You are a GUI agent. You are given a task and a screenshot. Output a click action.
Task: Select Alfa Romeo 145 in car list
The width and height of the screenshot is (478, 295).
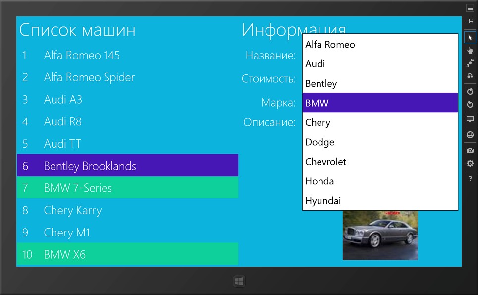point(127,55)
